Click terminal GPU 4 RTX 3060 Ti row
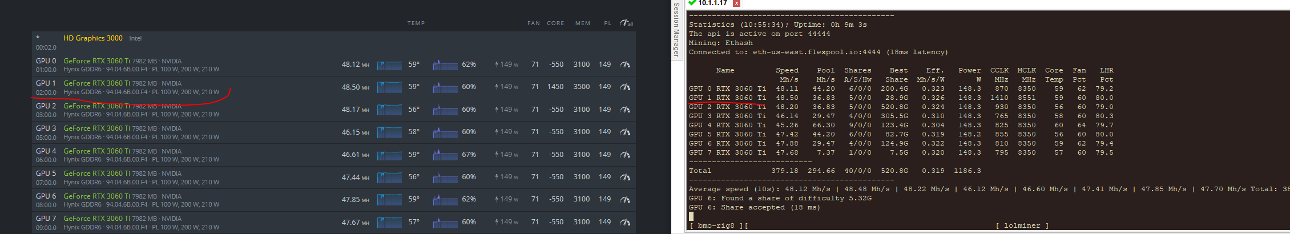This screenshot has width=1290, height=234. coord(901,125)
